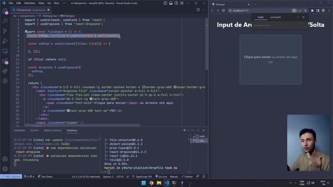Switch to the Problems panel tab
Screen dimensions: 333x187
20,130
